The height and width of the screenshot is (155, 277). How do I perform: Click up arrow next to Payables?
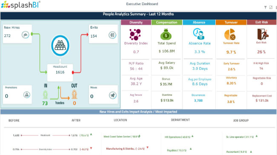(x=191, y=149)
